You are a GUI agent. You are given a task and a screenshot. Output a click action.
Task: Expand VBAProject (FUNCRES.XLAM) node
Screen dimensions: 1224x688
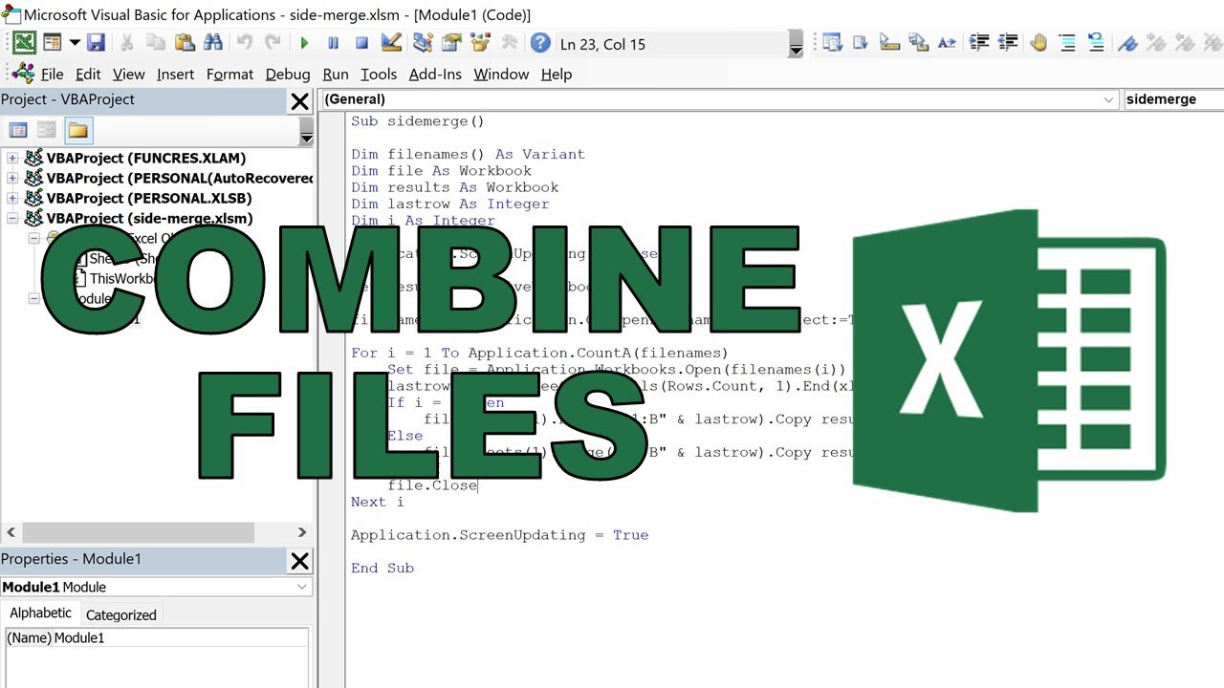point(12,158)
